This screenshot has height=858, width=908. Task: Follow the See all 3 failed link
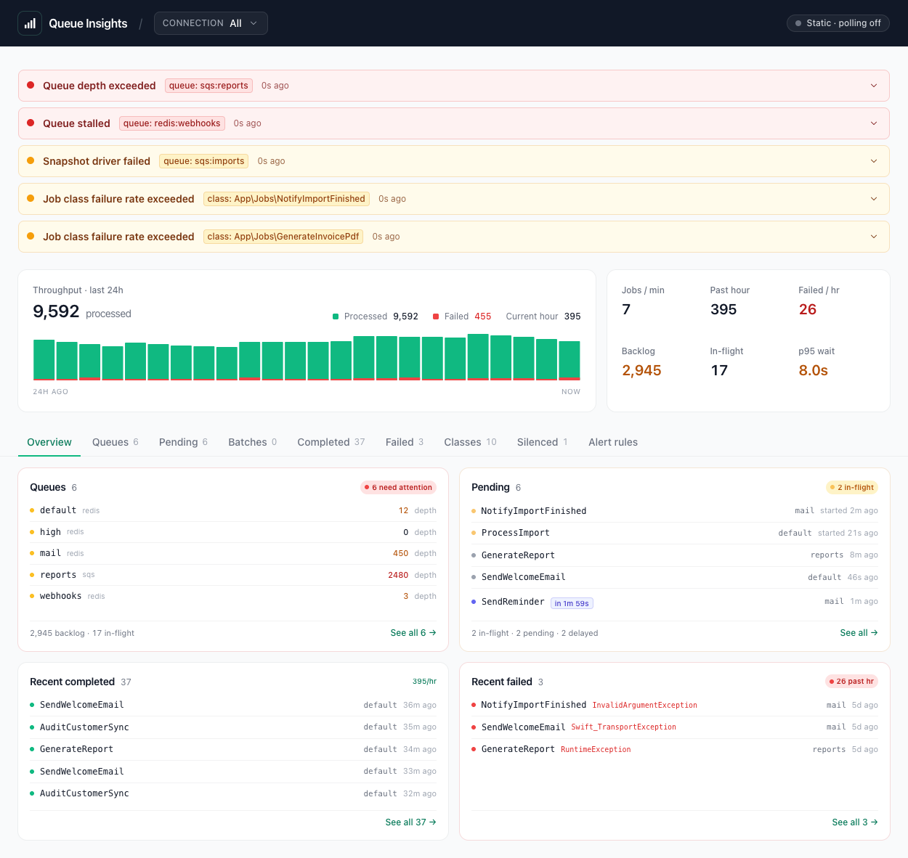[x=855, y=822]
